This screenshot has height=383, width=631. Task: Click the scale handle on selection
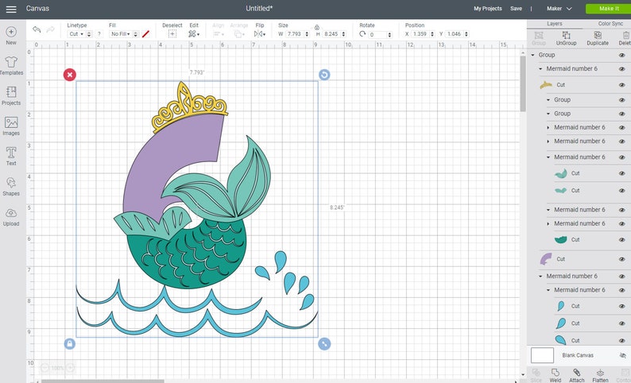(324, 344)
